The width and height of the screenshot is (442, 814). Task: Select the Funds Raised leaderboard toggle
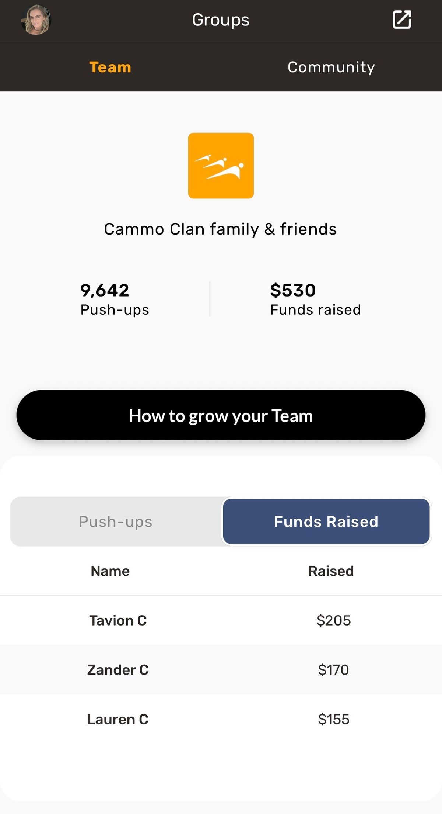pos(326,522)
